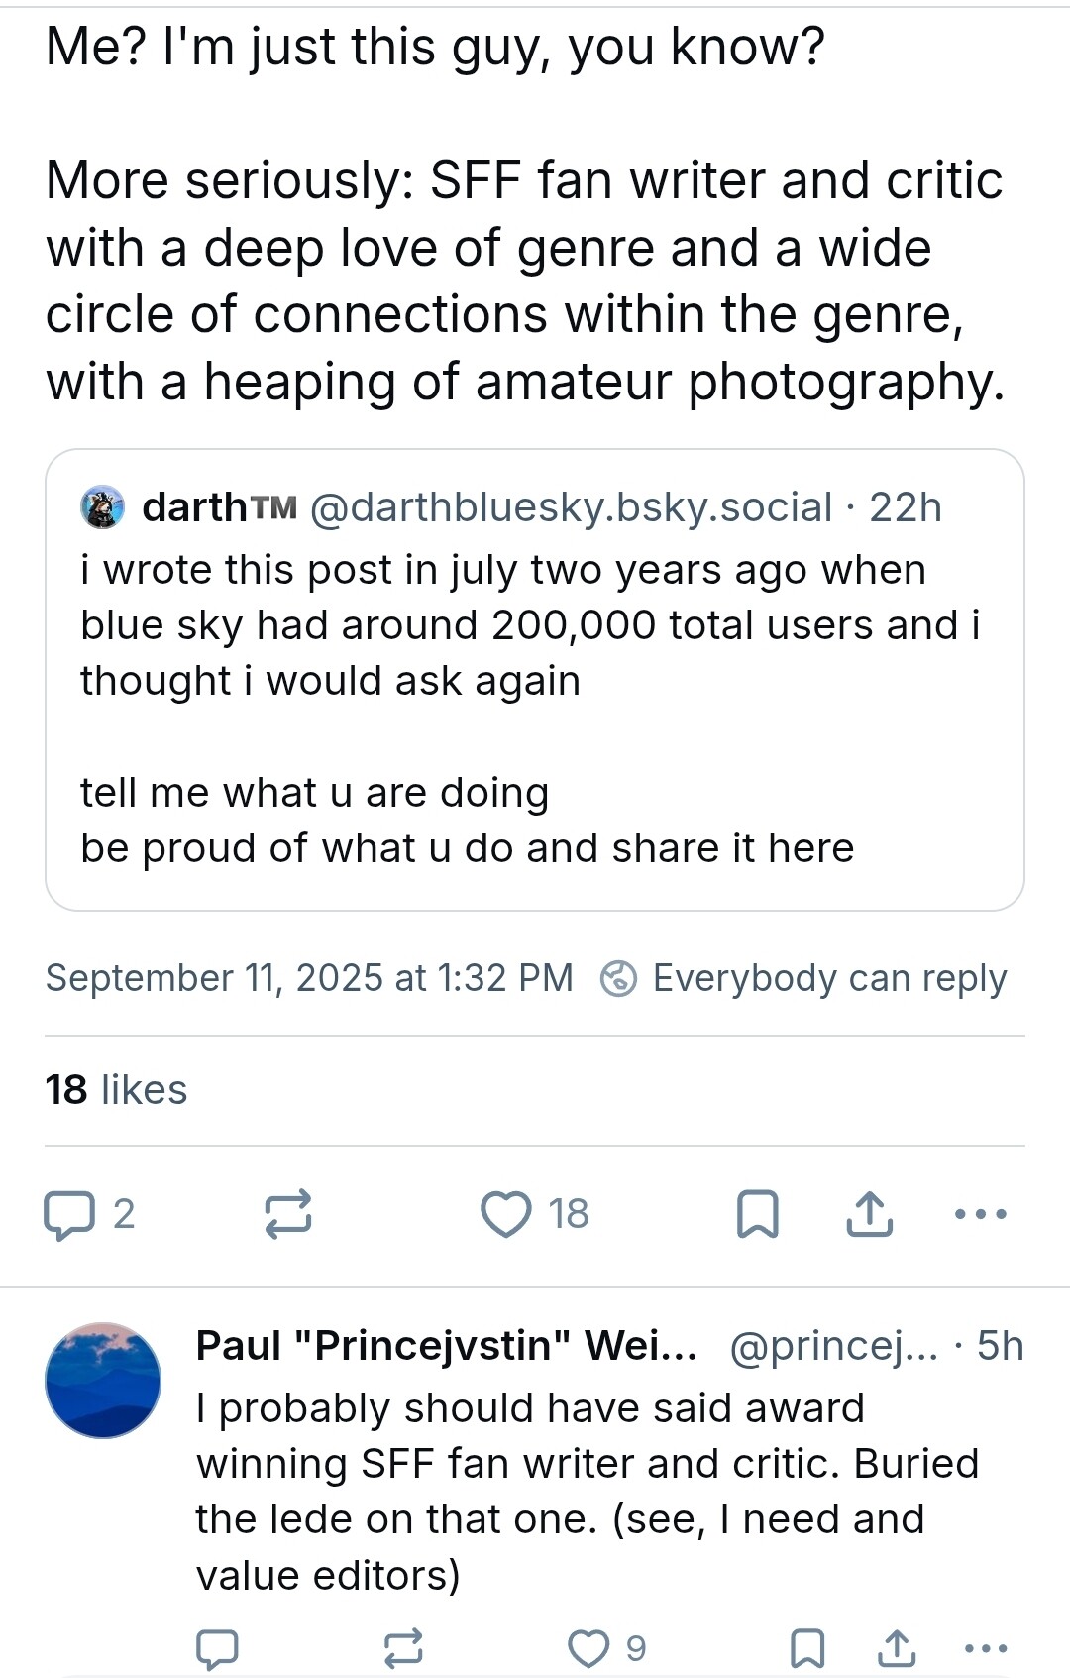Open more options on Paul's reply
The height and width of the screenshot is (1678, 1070).
tap(986, 1648)
